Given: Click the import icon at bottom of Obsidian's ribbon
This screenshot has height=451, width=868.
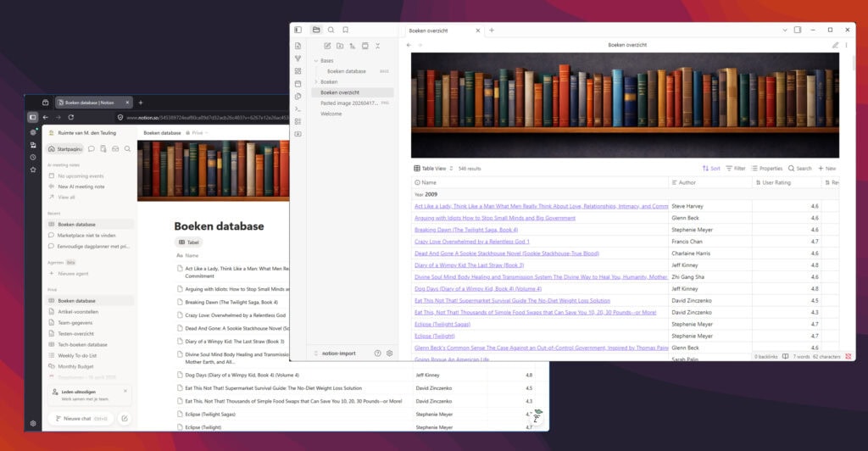Looking at the screenshot, I should pos(298,134).
